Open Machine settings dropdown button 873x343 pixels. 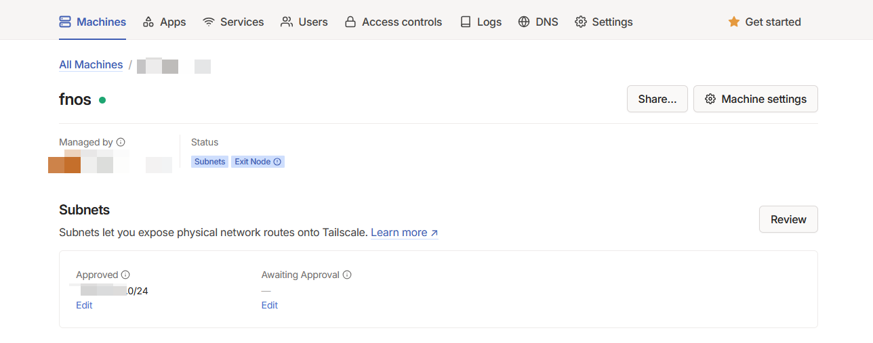tap(755, 99)
